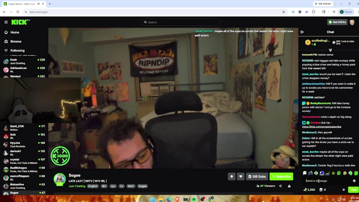Open fresh's channel in sidebar
The height and width of the screenshot is (202, 359).
tap(24, 61)
